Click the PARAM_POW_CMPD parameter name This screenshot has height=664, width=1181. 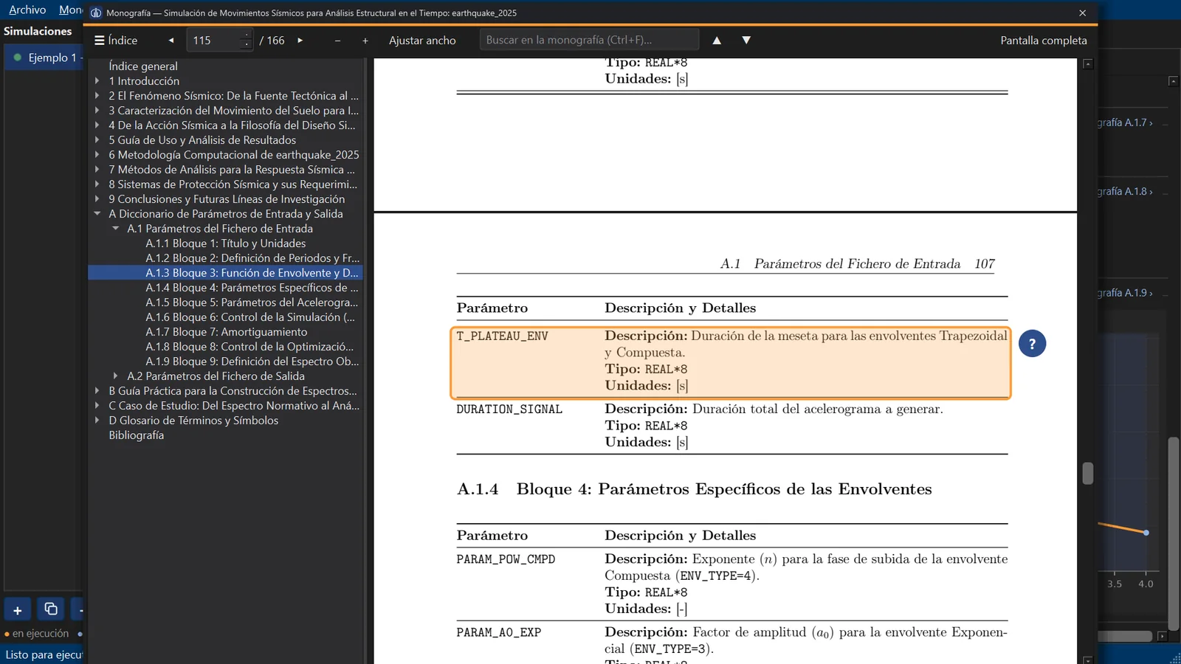pyautogui.click(x=506, y=560)
